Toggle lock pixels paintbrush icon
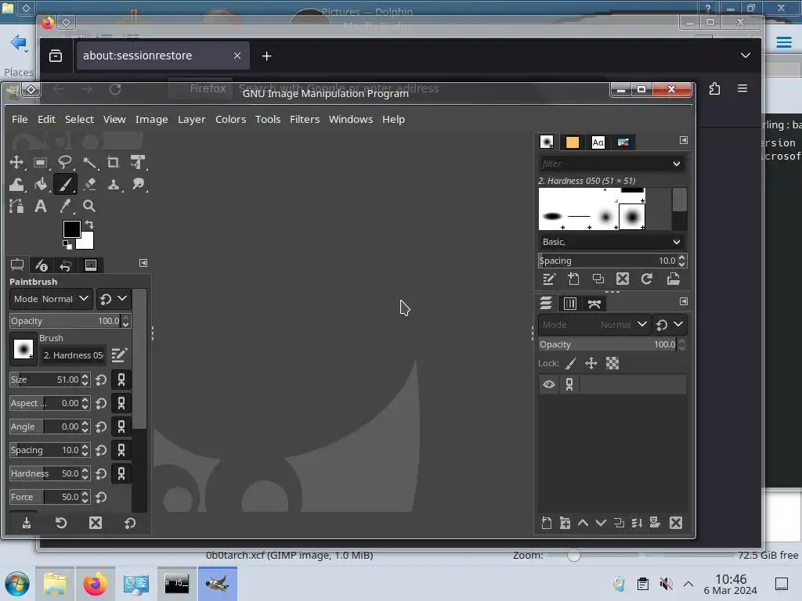 point(571,363)
